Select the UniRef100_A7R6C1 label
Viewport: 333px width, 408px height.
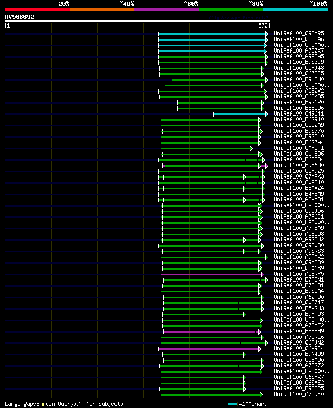click(x=299, y=216)
